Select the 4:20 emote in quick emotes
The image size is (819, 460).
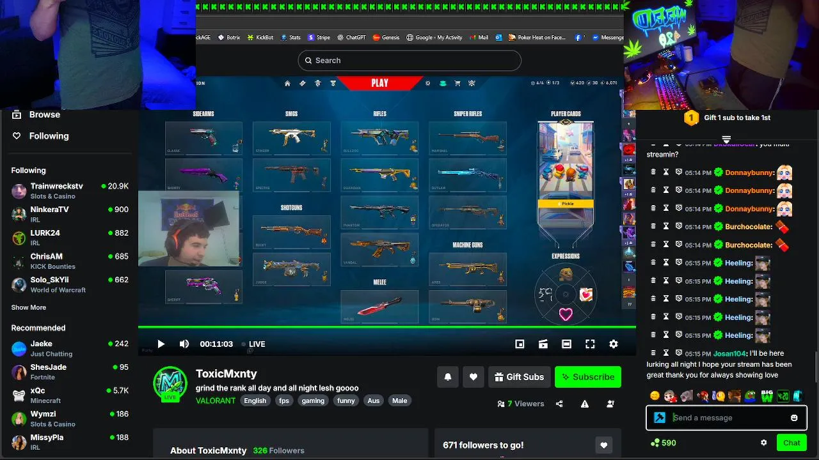point(783,396)
